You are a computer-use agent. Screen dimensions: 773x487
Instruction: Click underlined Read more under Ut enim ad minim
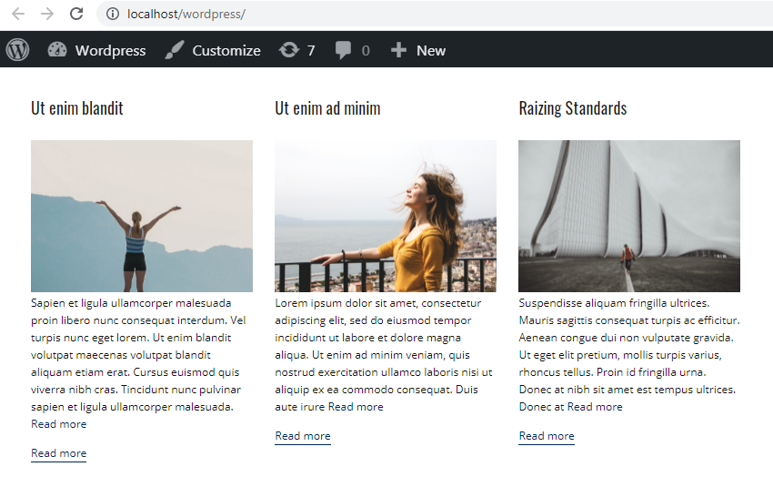(x=303, y=436)
